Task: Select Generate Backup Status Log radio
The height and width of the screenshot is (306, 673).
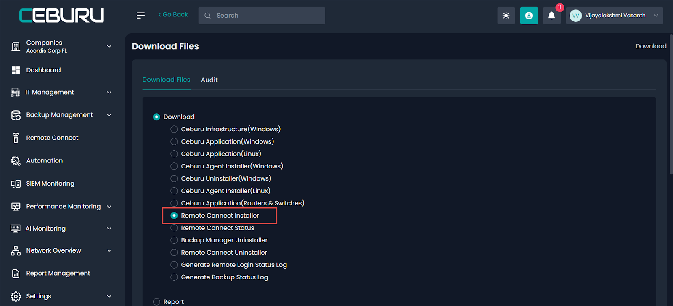Action: (x=174, y=277)
